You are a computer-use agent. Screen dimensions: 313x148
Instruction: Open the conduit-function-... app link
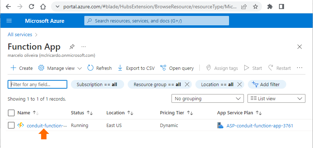coord(47,126)
